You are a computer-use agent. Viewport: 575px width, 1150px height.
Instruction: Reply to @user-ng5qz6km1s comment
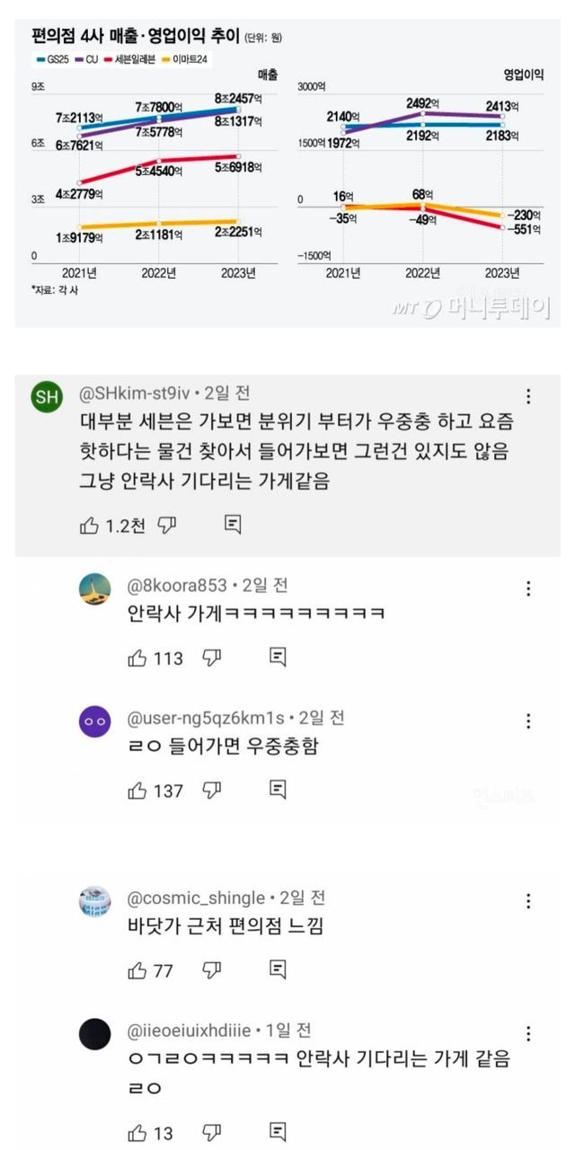click(x=279, y=791)
